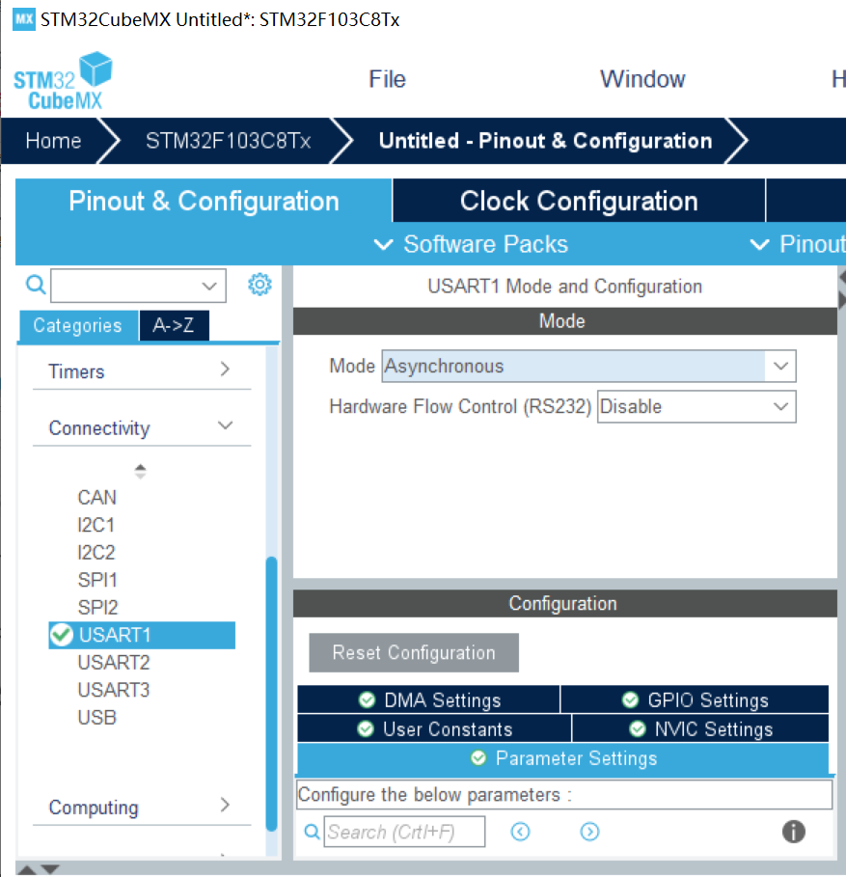Click the search magnifier icon beside category filter
Viewport: 846px width, 877px height.
[x=36, y=285]
